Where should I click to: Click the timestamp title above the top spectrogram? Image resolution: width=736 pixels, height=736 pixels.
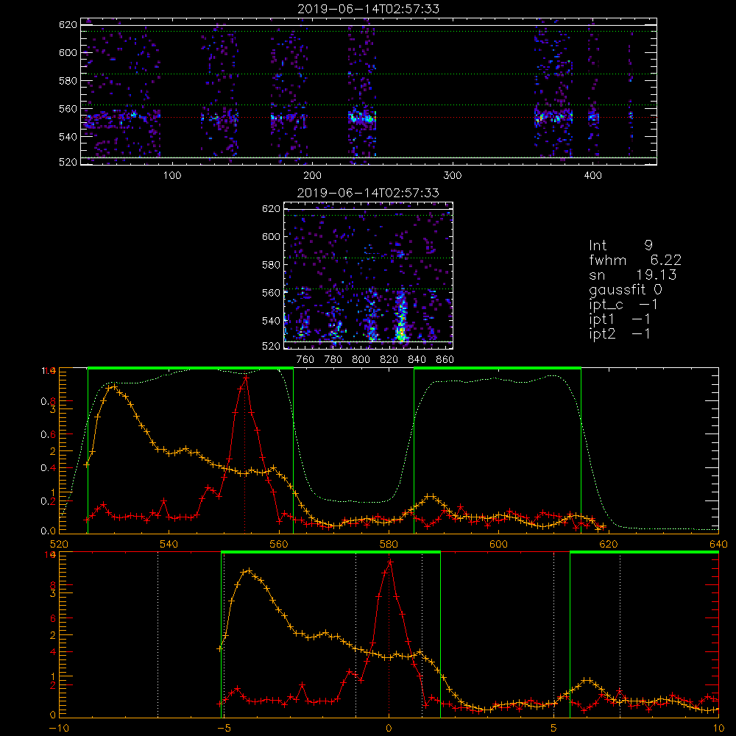369,9
